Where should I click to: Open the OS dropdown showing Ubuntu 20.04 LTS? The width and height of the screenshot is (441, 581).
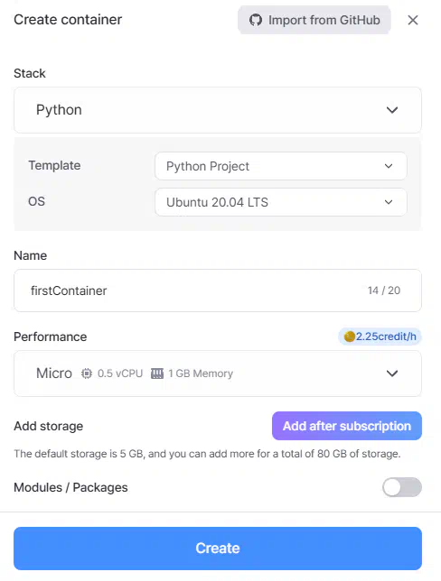coord(281,202)
